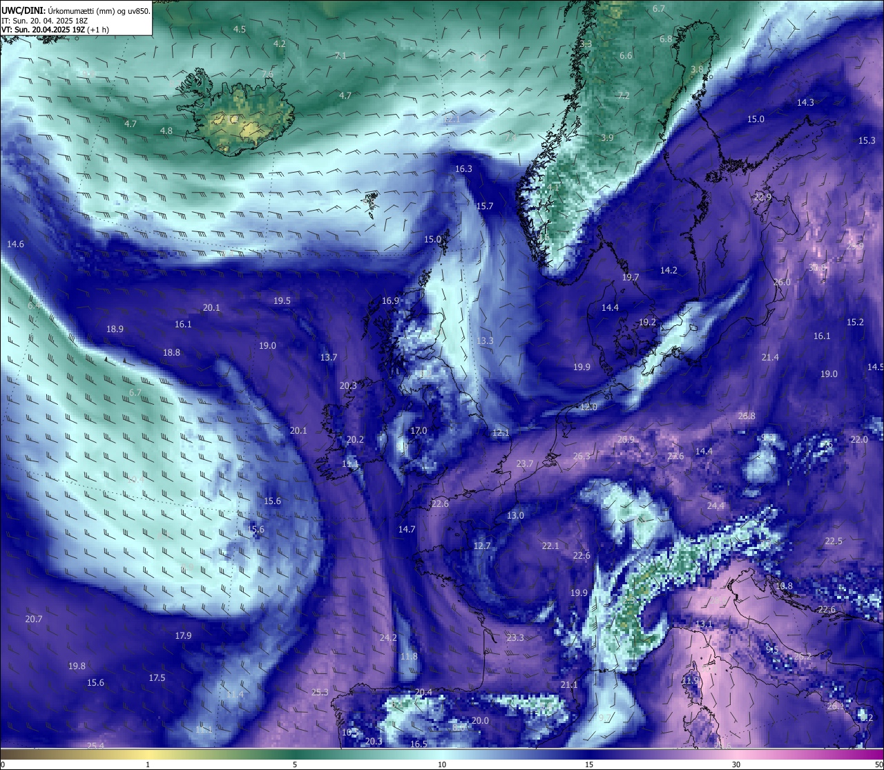Click the 18.9 value label
884x770 pixels.
(x=115, y=329)
